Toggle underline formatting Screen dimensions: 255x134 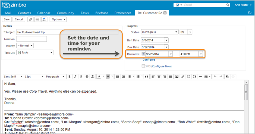81,77
